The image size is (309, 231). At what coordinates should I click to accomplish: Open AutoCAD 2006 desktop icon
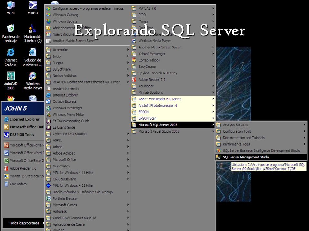[x=11, y=81]
